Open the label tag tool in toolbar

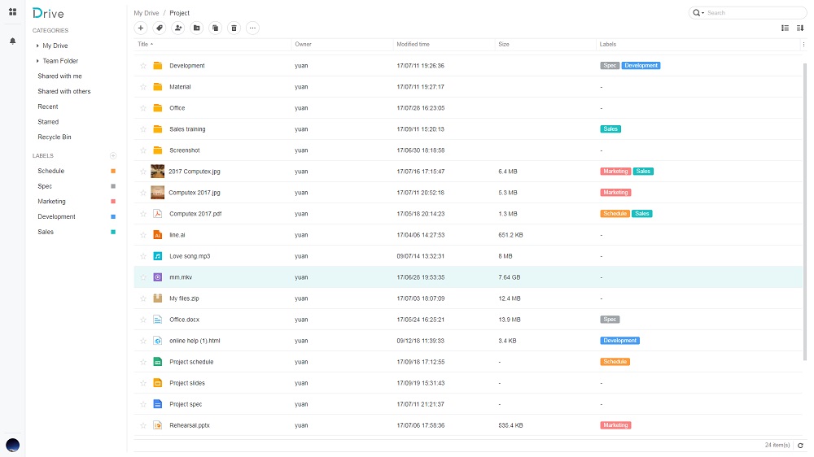click(x=160, y=28)
